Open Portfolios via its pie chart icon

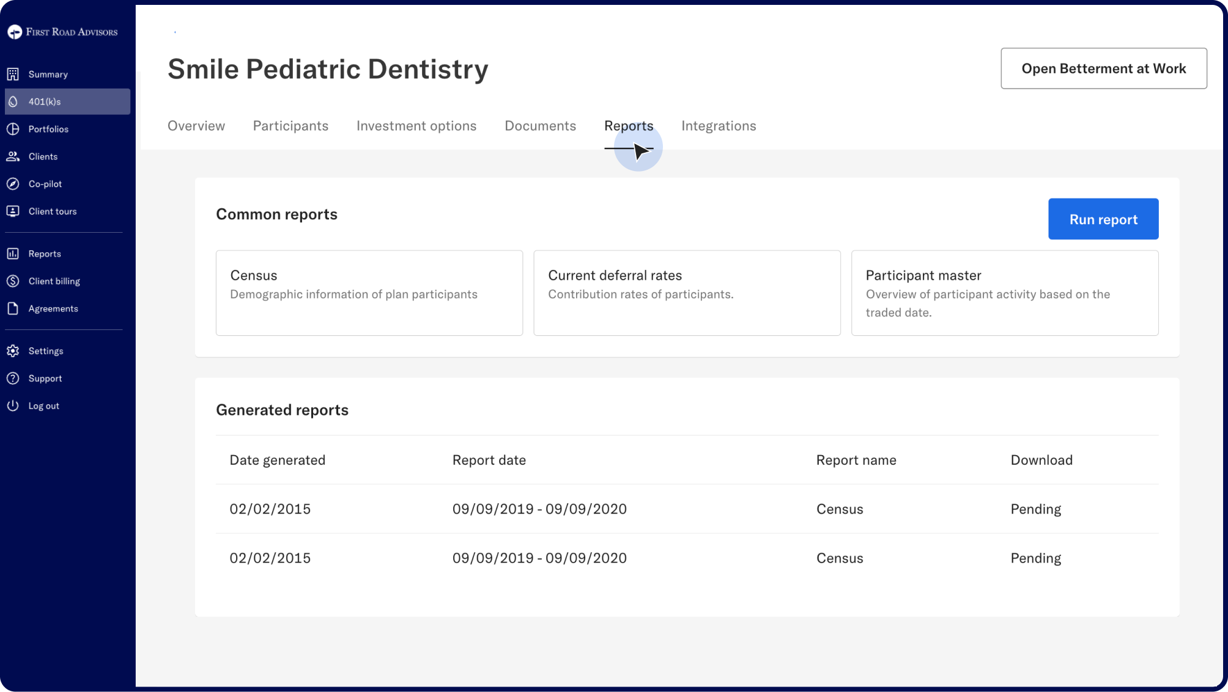13,129
